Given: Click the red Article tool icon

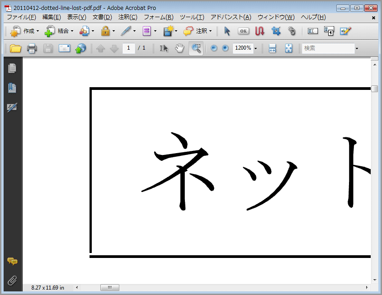Looking at the screenshot, I should click(259, 31).
